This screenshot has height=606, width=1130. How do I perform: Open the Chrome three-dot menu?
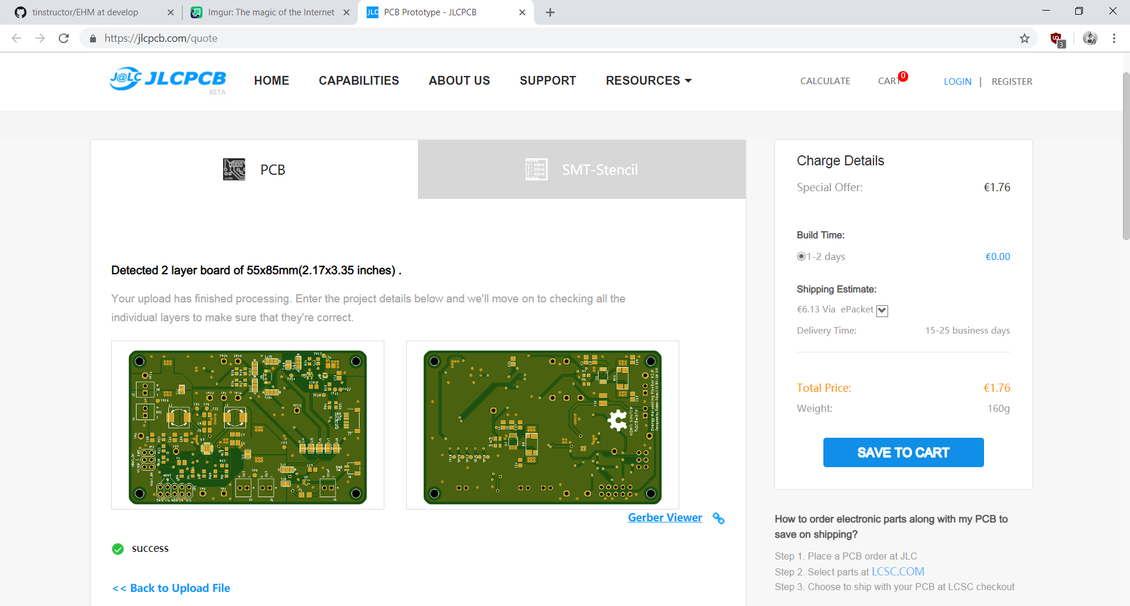1114,38
